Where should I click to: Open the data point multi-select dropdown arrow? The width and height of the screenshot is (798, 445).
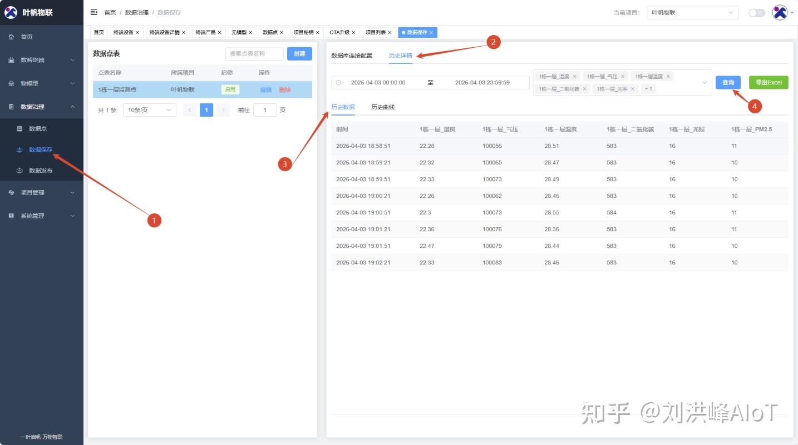[704, 83]
